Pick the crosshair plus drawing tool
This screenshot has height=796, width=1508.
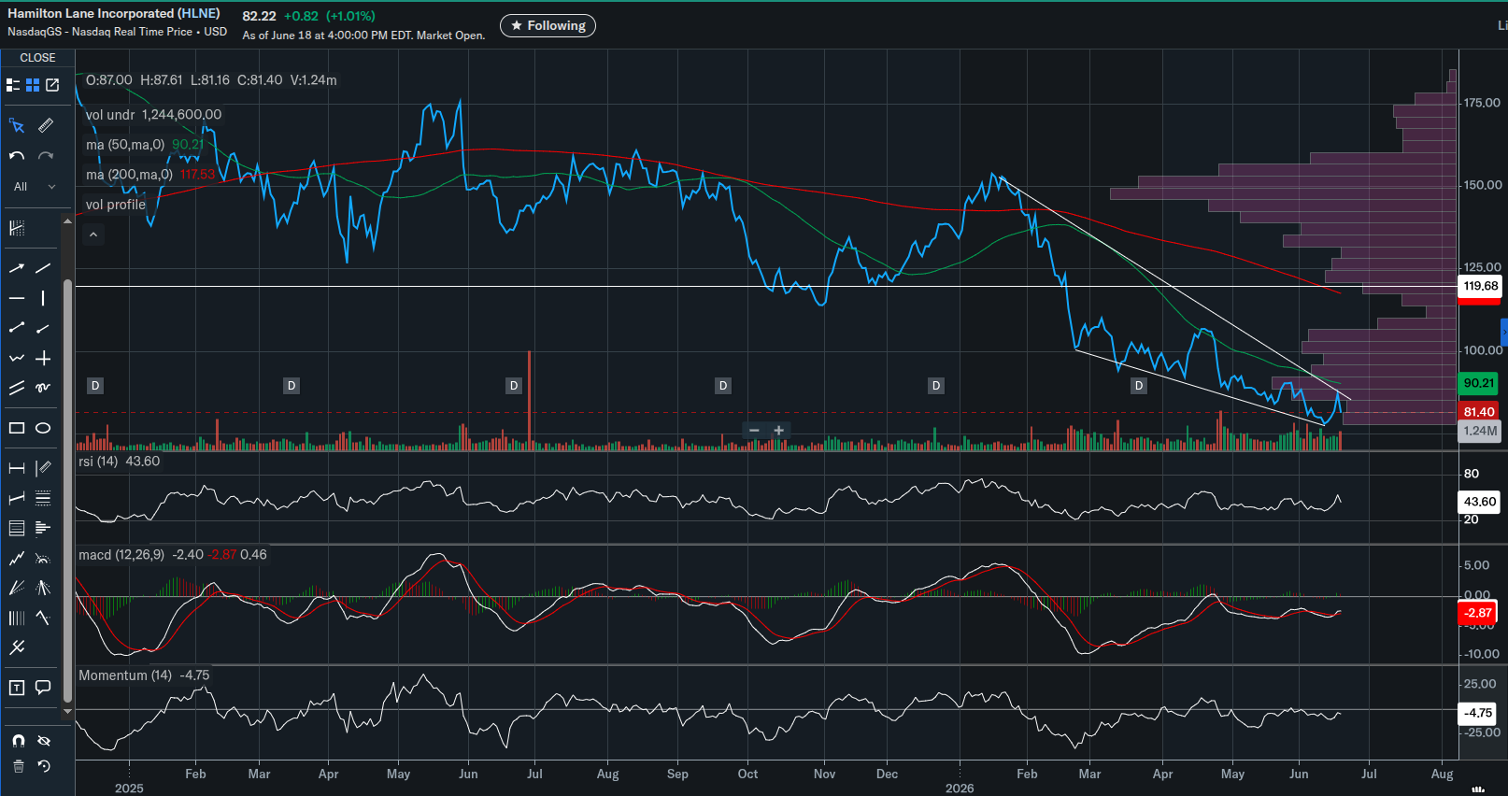coord(43,359)
